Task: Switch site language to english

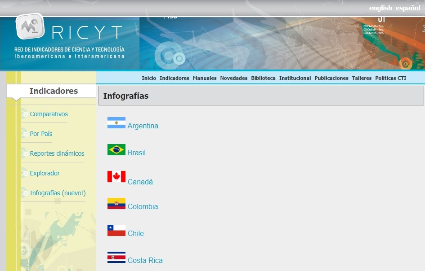Action: coord(380,8)
